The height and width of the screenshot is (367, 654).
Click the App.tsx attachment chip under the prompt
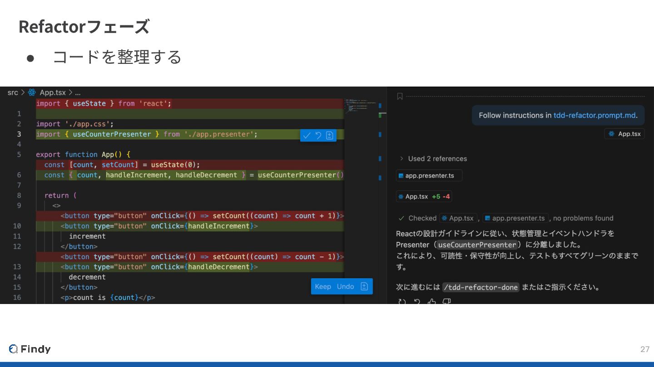click(624, 134)
